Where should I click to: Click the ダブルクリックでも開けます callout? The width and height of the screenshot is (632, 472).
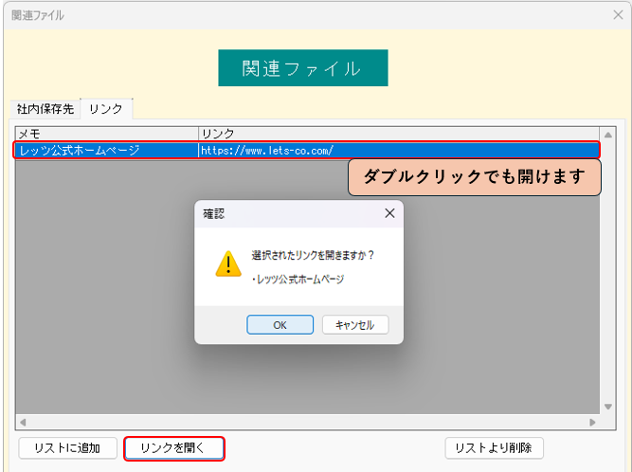coord(474,177)
